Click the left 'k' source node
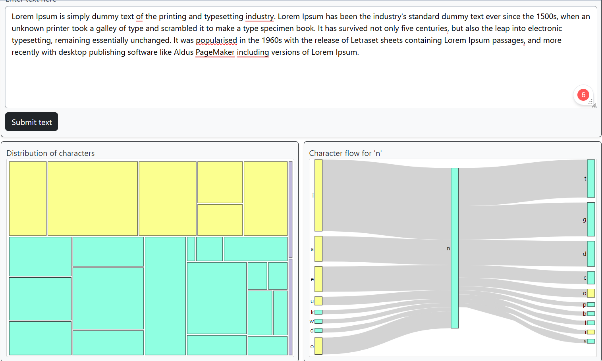Image resolution: width=602 pixels, height=361 pixels. click(x=318, y=312)
